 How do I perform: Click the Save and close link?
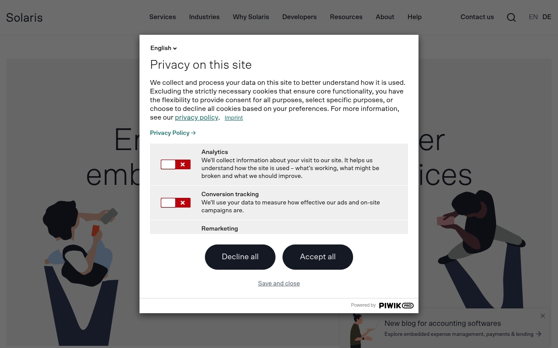(x=279, y=284)
